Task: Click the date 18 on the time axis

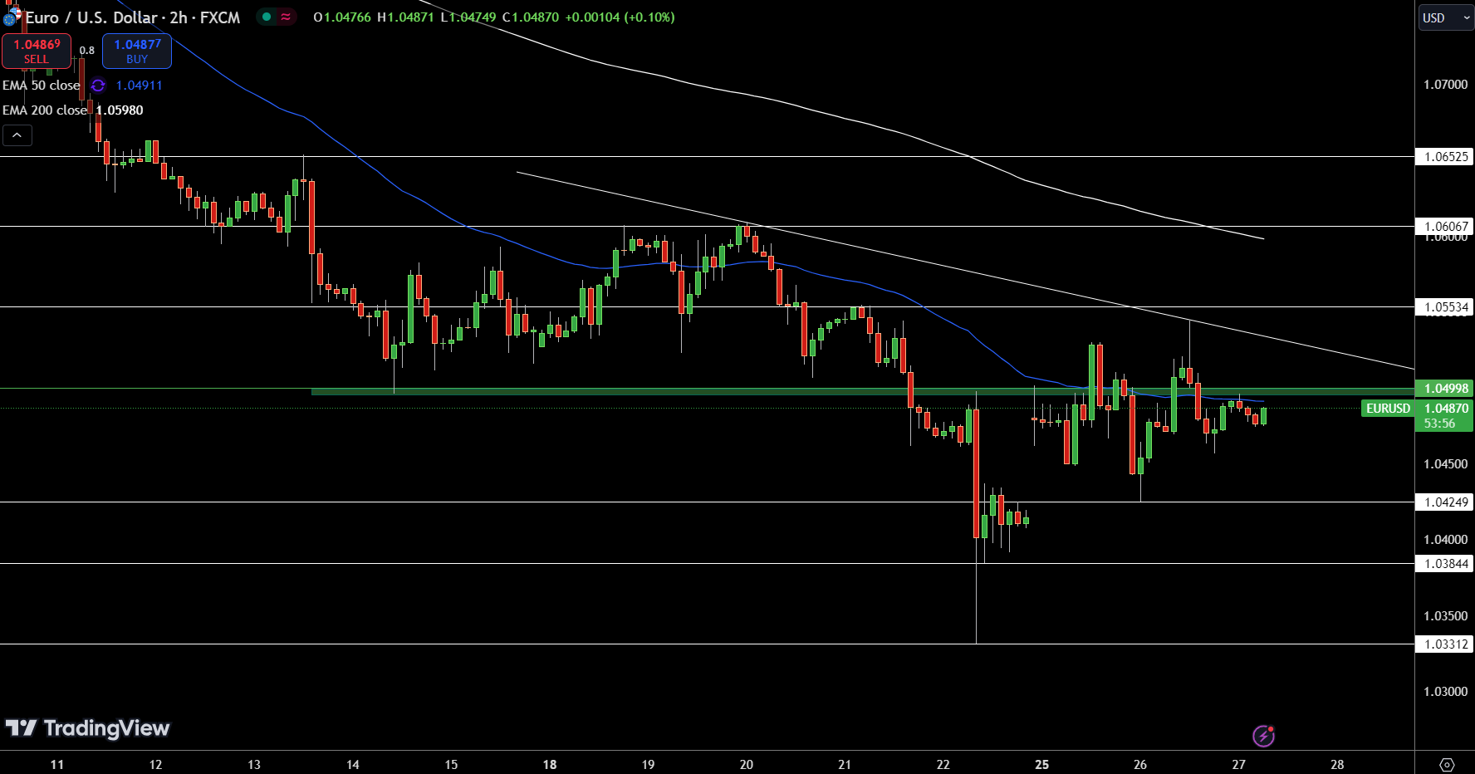Action: tap(550, 765)
